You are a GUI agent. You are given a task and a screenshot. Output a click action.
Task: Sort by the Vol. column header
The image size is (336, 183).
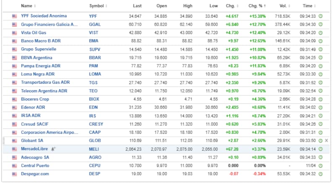click(286, 6)
